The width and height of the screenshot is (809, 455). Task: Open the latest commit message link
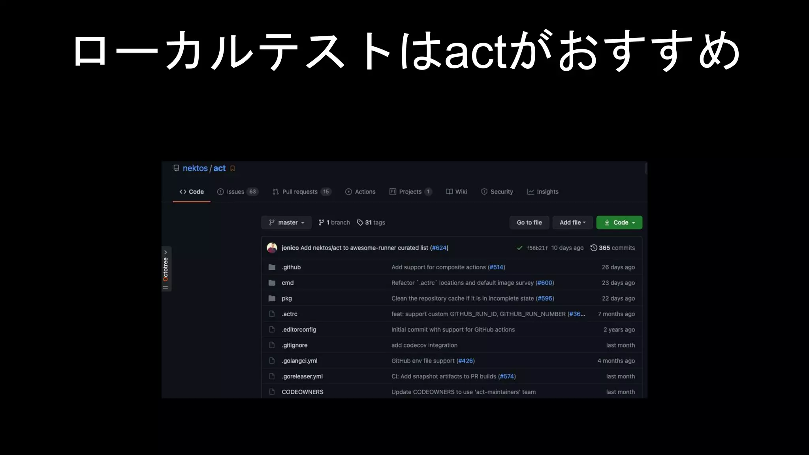point(364,248)
